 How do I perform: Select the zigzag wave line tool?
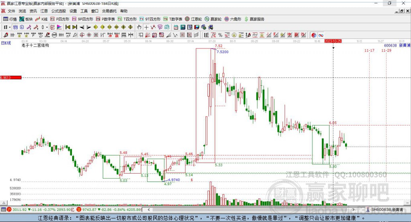point(175,35)
